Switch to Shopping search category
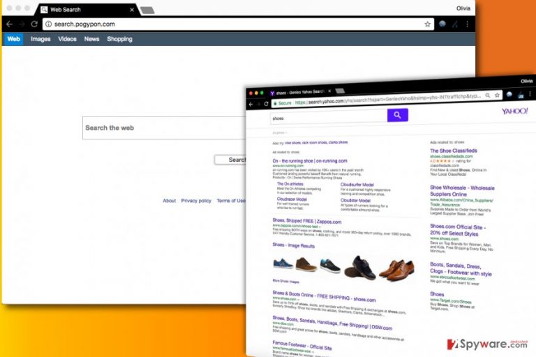Image resolution: width=536 pixels, height=357 pixels. pyautogui.click(x=119, y=39)
